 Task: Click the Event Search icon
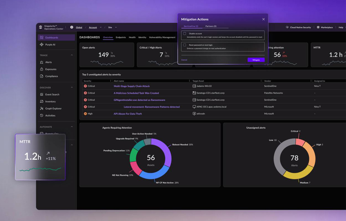41,94
